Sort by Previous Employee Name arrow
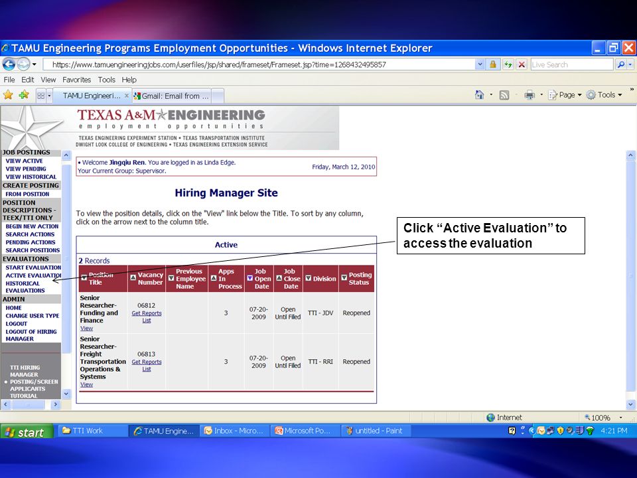The image size is (637, 478). tap(171, 278)
